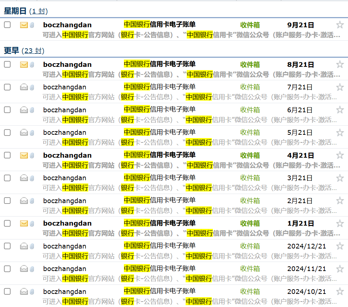Screen dimensions: 348x307
Task: Star the 8月21日 email
Action: [x=340, y=64]
